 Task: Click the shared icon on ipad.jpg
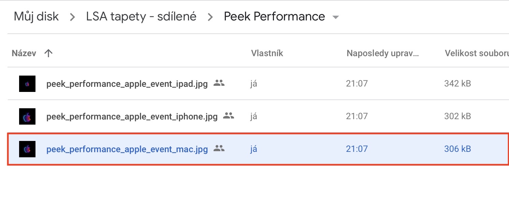click(219, 83)
